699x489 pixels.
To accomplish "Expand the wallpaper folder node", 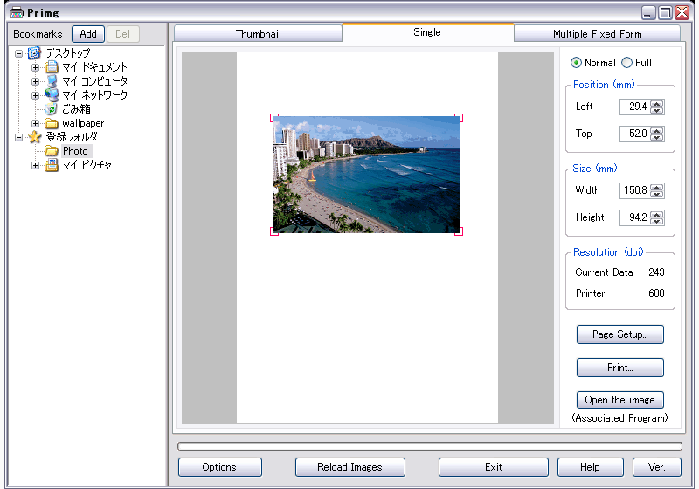I will pyautogui.click(x=35, y=123).
